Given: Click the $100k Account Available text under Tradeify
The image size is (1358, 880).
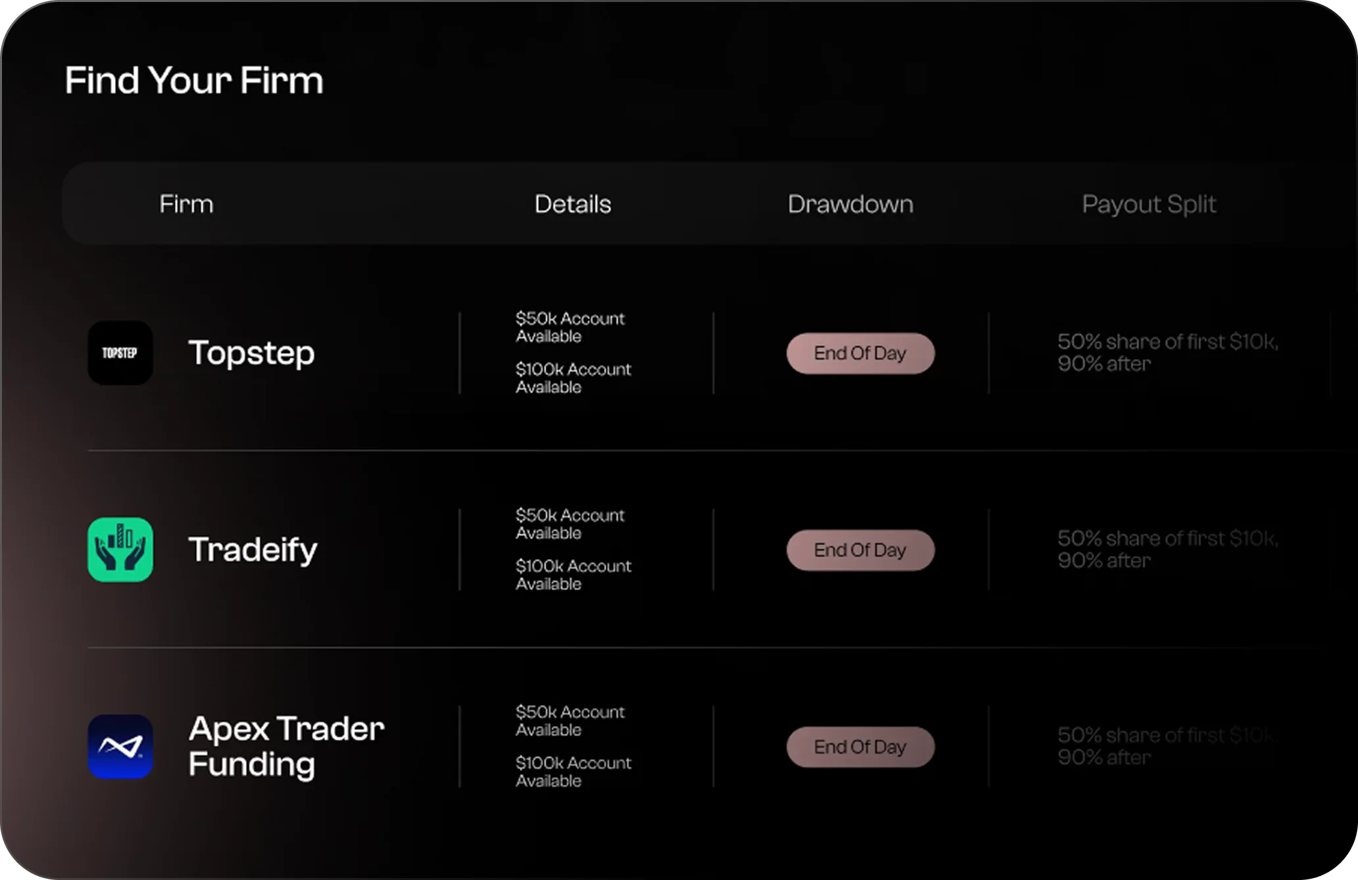Looking at the screenshot, I should 573,575.
